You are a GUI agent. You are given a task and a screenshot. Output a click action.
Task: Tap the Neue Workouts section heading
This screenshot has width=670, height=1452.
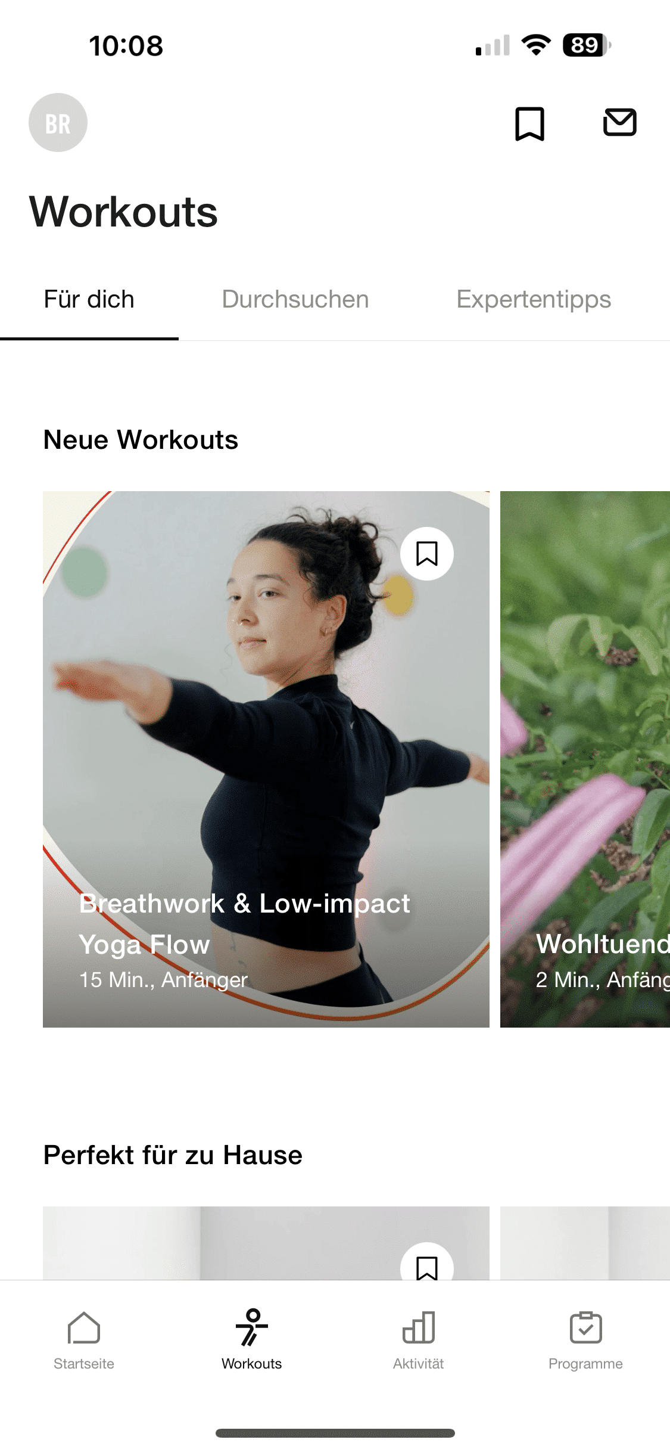click(141, 440)
